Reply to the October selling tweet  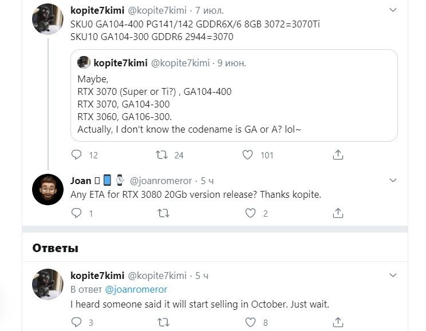pyautogui.click(x=77, y=322)
